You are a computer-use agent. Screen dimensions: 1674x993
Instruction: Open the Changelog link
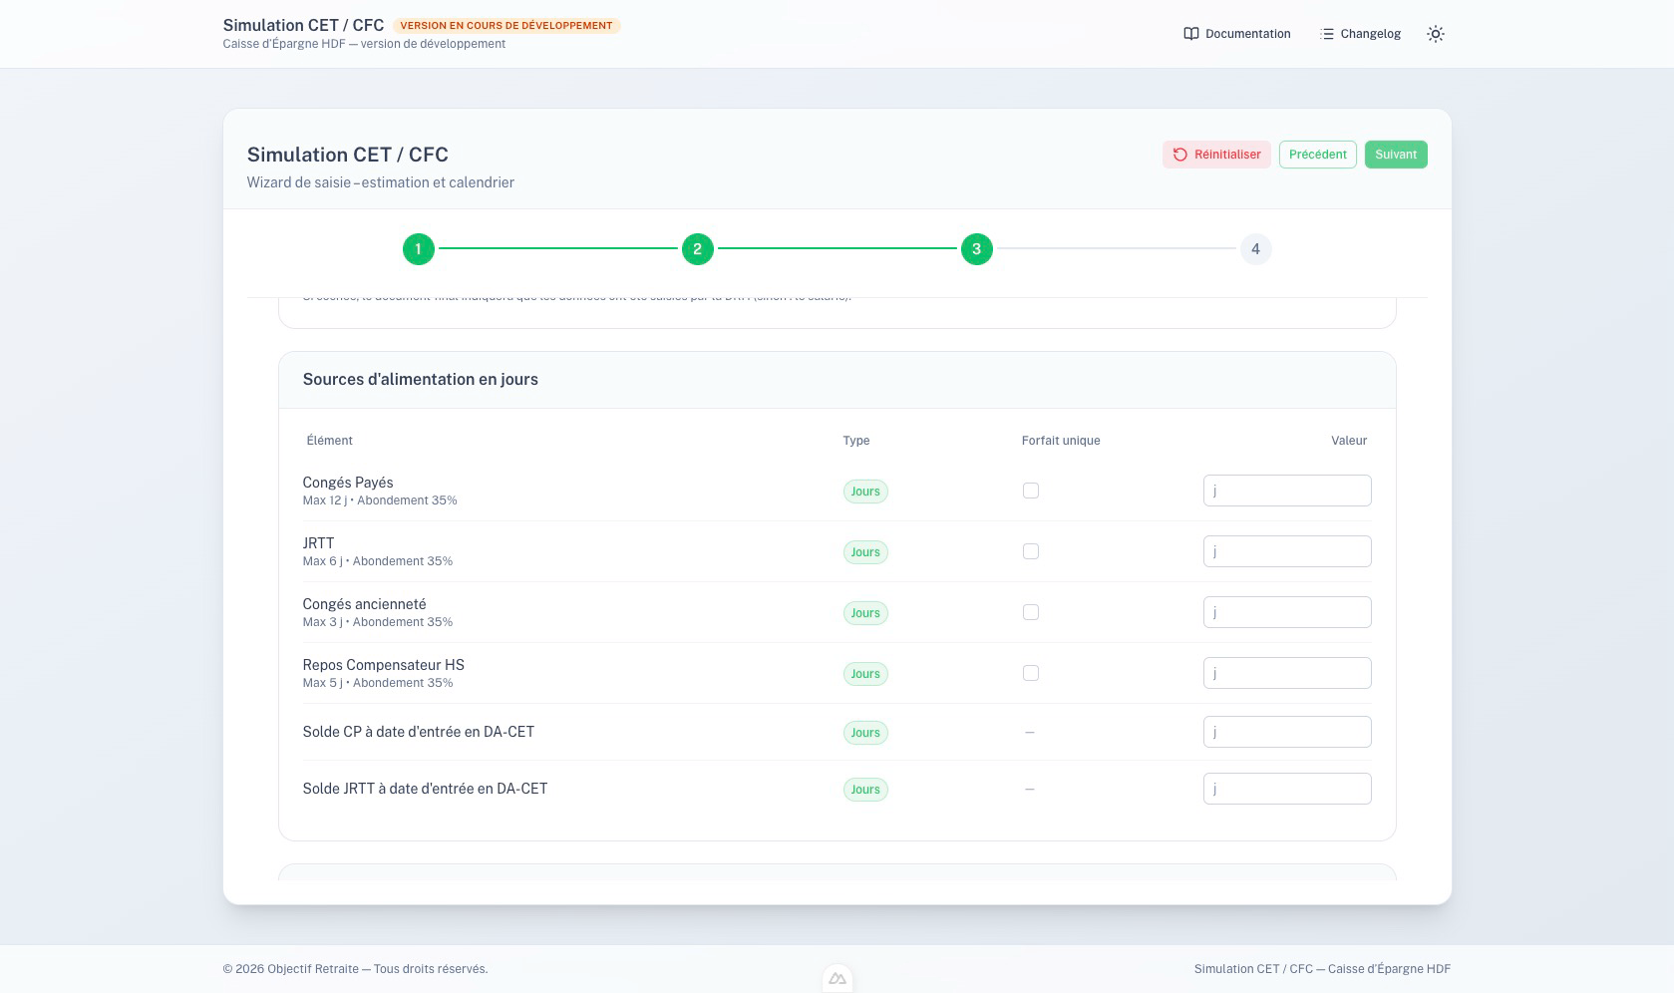(x=1370, y=34)
